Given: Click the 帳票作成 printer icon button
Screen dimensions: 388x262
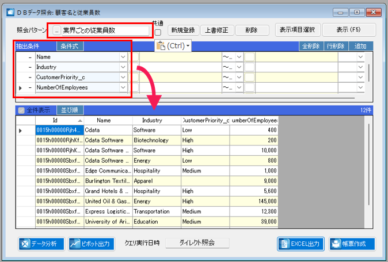Looking at the screenshot, I should pos(352,244).
